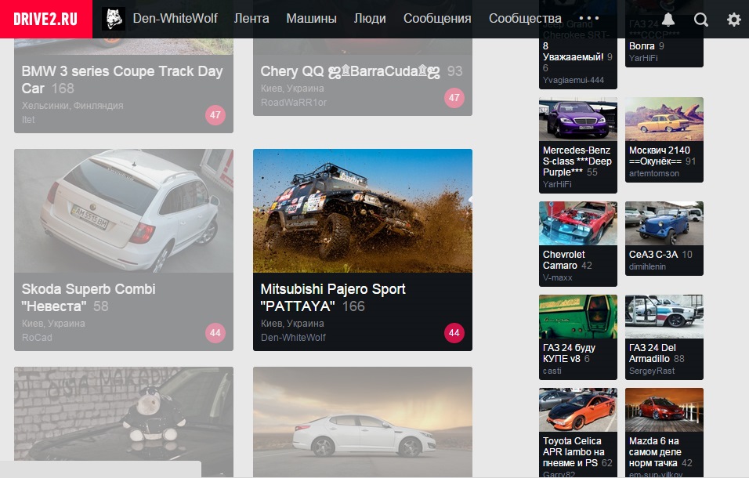Open the blue СеАЗ С-3А thumbnail
The width and height of the screenshot is (749, 478).
[664, 223]
